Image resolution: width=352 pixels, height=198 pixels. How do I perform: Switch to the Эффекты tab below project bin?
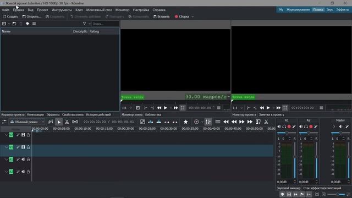click(53, 115)
